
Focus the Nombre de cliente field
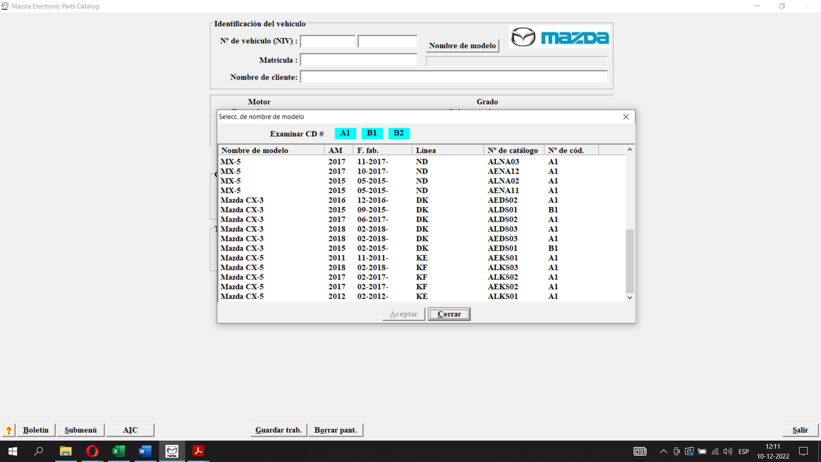[x=454, y=77]
